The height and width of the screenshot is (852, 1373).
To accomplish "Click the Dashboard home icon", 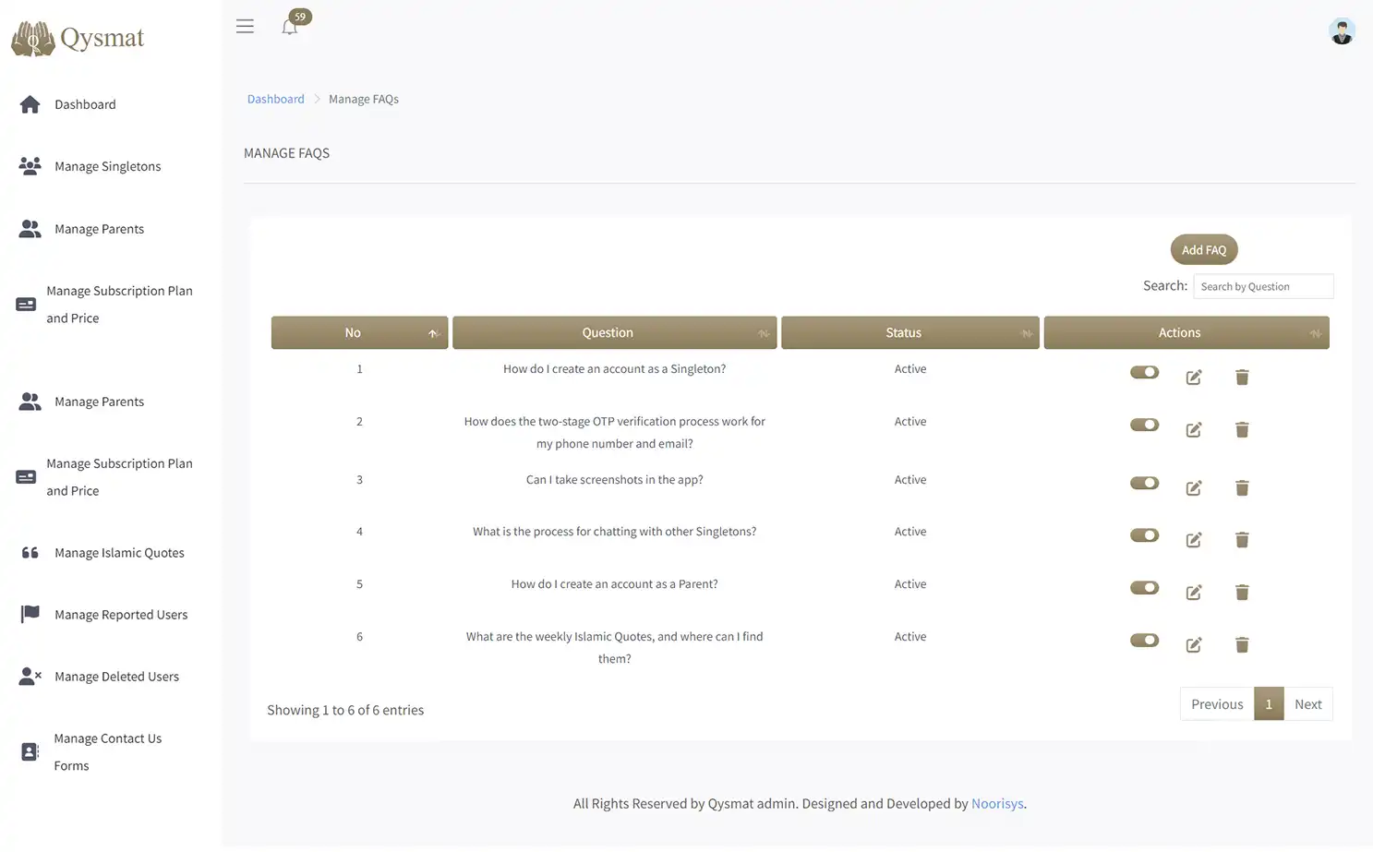I will (29, 103).
